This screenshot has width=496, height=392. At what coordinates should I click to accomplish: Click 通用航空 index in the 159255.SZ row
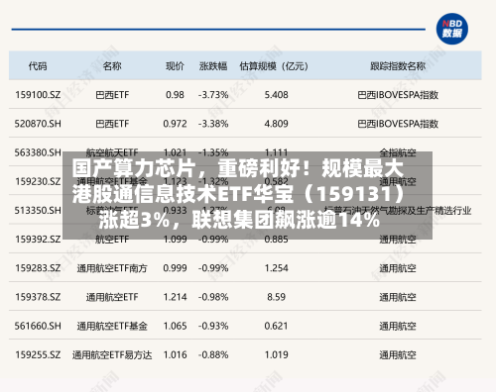coord(398,355)
